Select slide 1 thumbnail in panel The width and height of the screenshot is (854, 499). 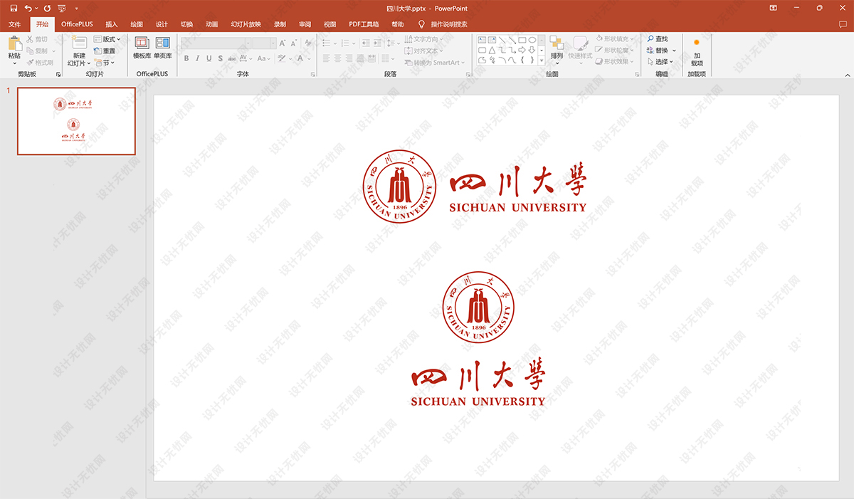76,121
